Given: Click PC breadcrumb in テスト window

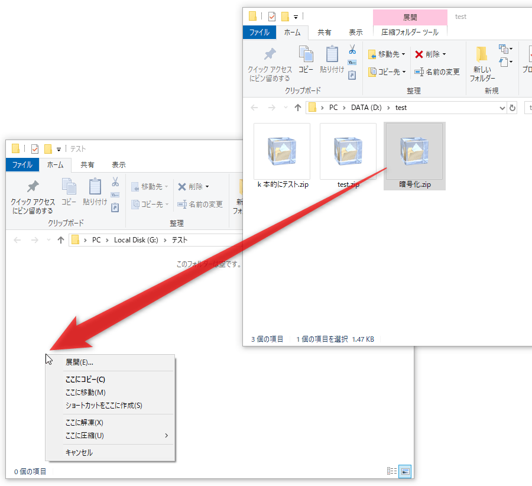Looking at the screenshot, I should [x=96, y=240].
